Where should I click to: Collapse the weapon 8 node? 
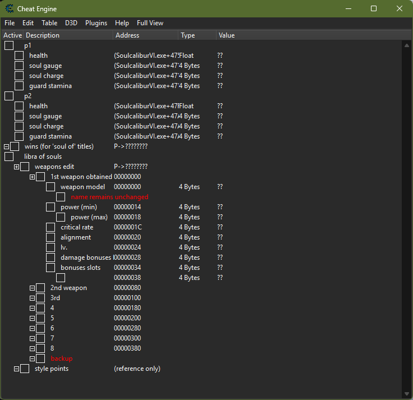pyautogui.click(x=32, y=348)
